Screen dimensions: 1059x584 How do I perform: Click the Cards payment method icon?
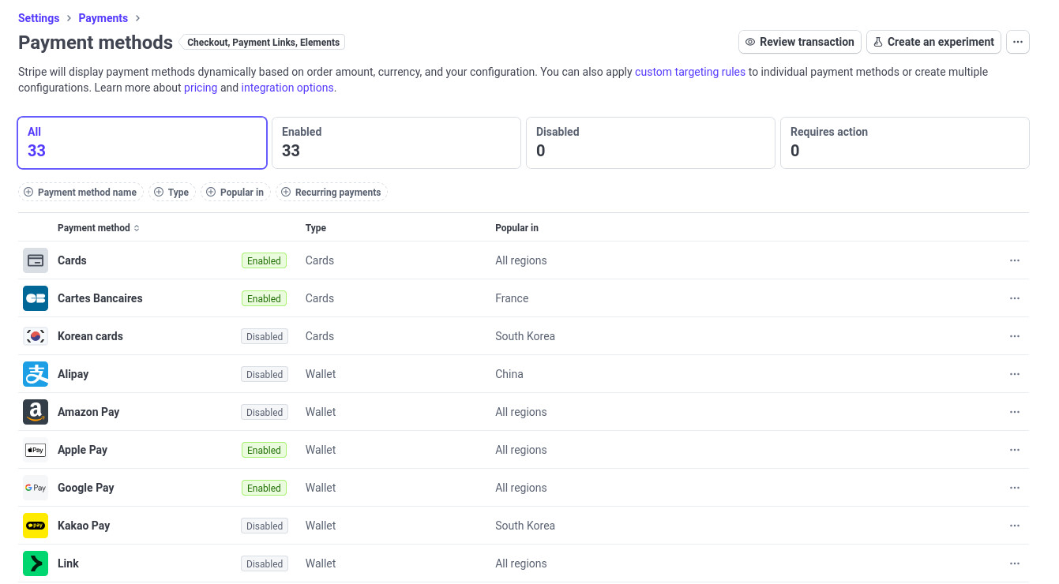pyautogui.click(x=36, y=260)
